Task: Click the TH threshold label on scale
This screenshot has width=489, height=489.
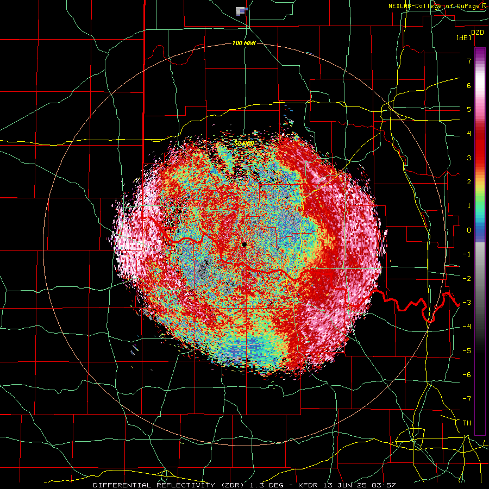Action: [467, 423]
